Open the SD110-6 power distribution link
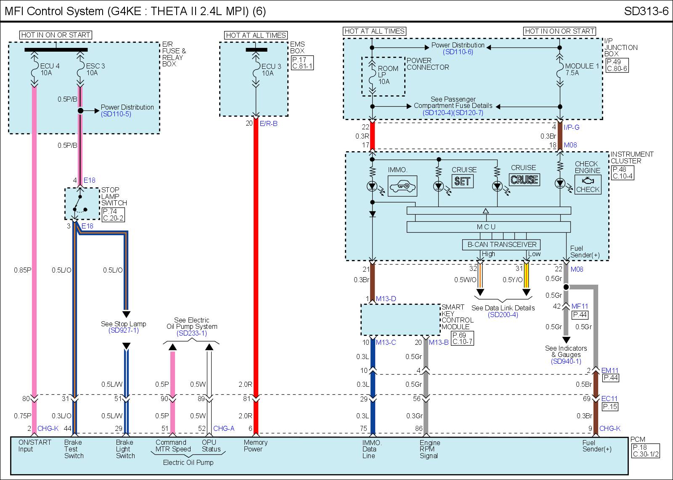The image size is (673, 480). (x=458, y=52)
